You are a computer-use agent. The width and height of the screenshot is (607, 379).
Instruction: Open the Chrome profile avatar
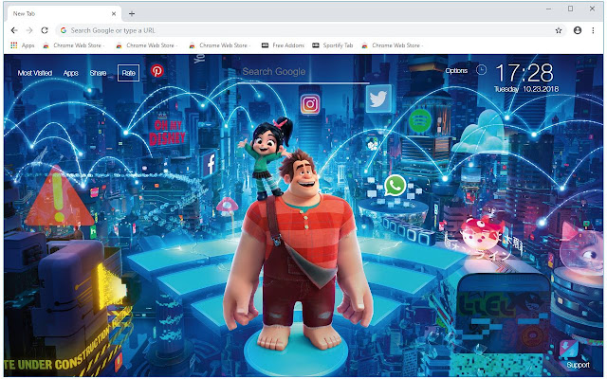click(578, 30)
